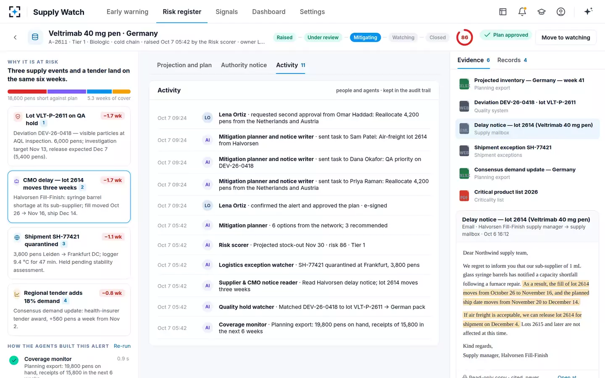The height and width of the screenshot is (378, 605).
Task: Open the learning graduation cap icon
Action: pos(542,12)
